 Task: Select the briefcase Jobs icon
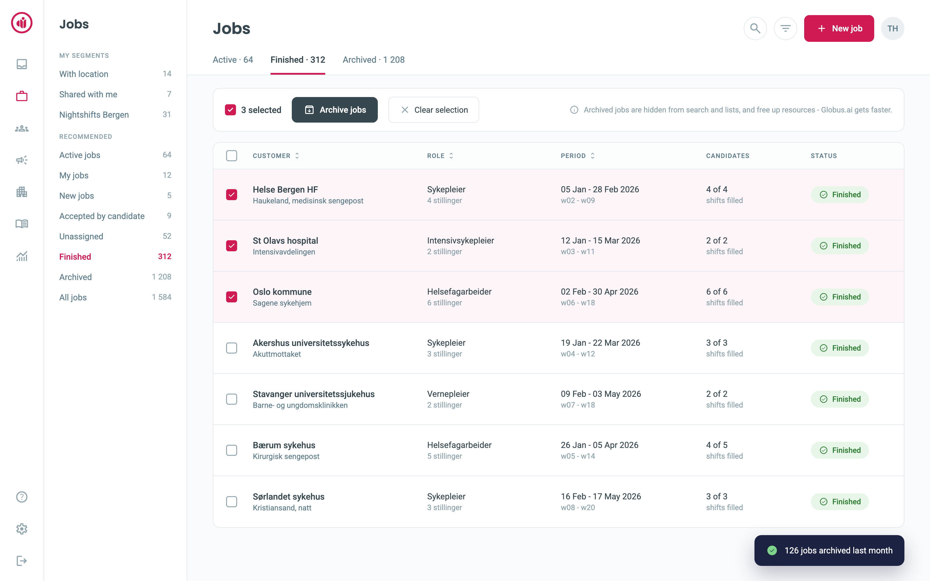coord(22,96)
